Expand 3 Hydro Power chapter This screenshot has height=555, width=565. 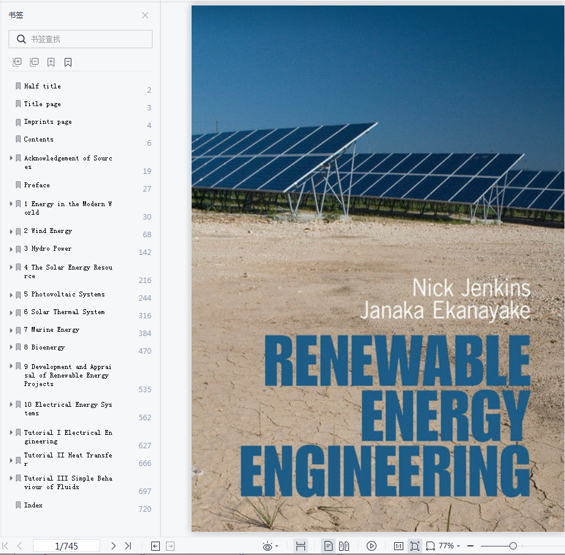point(11,249)
